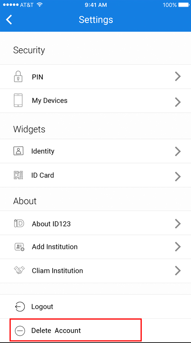Tap the back arrow in the header
Screen dimensions: 191x343
point(9,20)
